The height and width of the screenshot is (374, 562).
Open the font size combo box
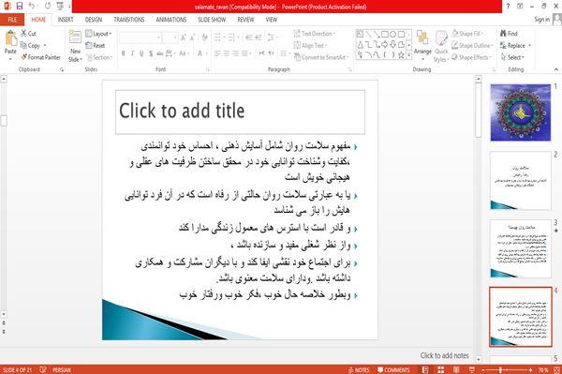(170, 37)
